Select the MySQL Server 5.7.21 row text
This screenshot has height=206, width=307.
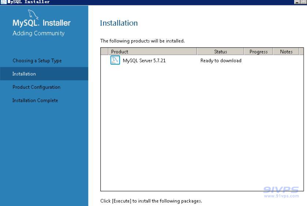pyautogui.click(x=144, y=61)
